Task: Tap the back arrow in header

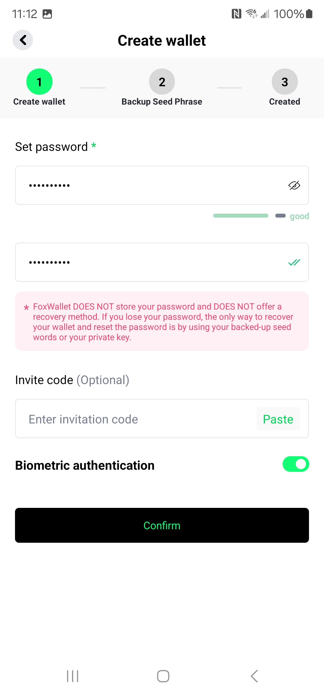Action: (x=23, y=40)
